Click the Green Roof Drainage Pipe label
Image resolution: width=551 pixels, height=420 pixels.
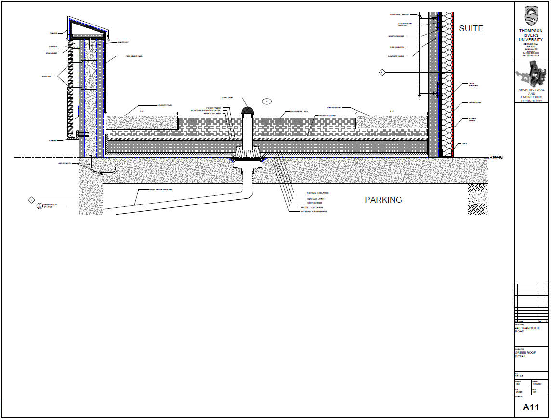tap(154, 190)
